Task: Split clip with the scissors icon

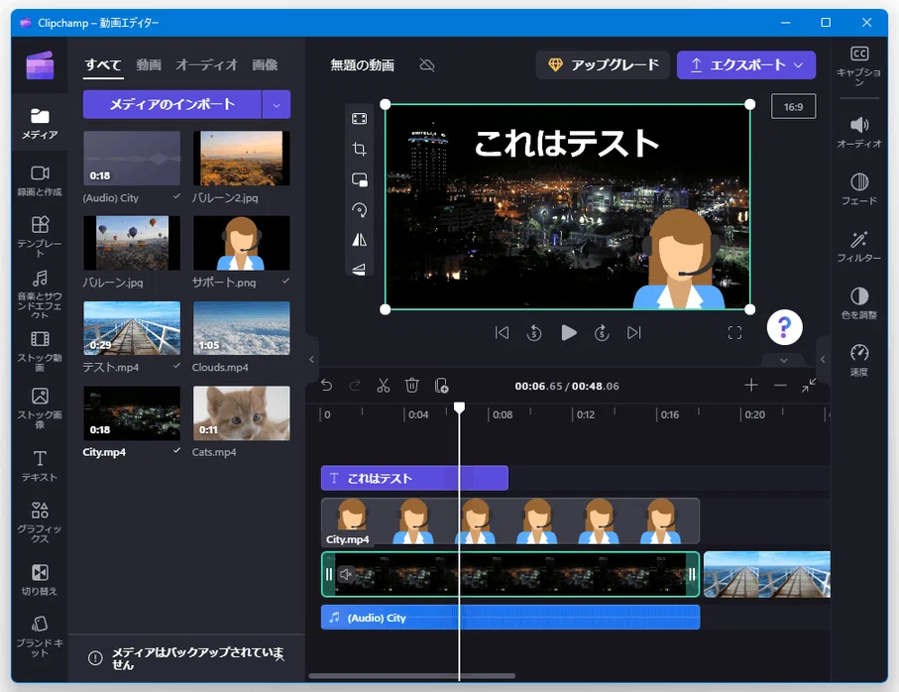Action: (x=383, y=386)
